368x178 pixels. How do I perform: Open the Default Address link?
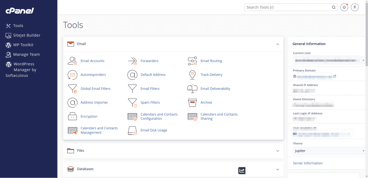tap(153, 75)
